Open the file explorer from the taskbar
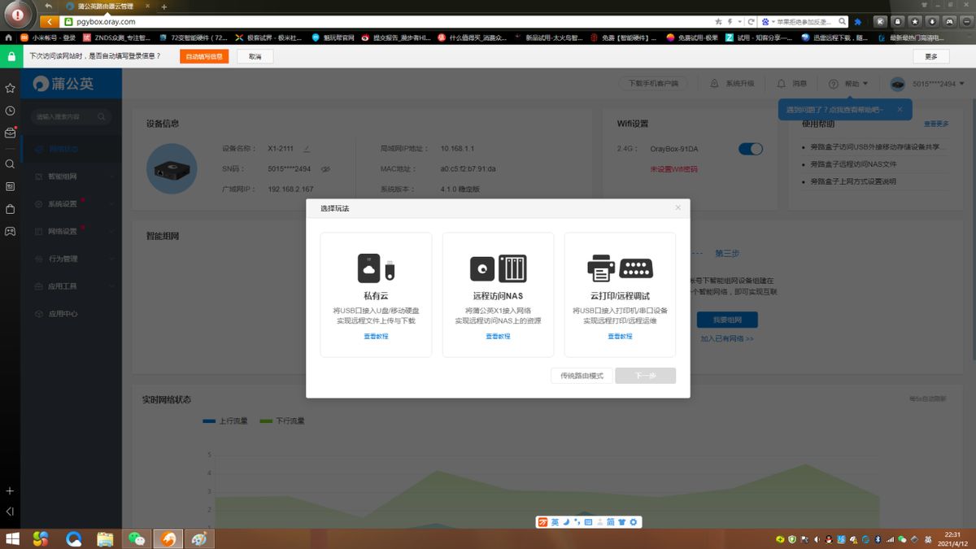The height and width of the screenshot is (549, 976). point(105,539)
